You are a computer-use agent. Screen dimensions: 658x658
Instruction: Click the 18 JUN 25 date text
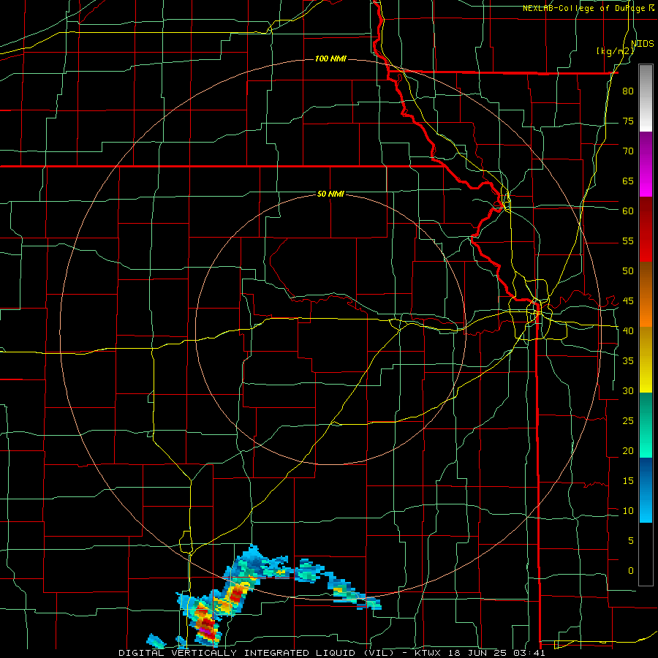[477, 653]
